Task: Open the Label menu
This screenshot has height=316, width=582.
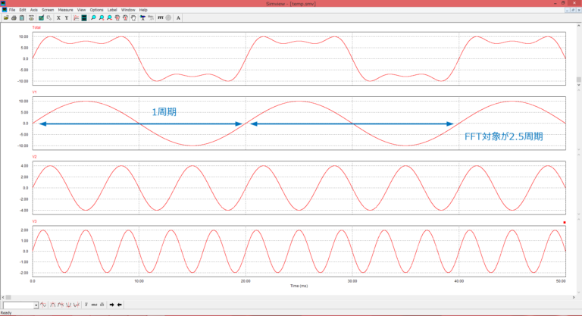Action: click(112, 10)
